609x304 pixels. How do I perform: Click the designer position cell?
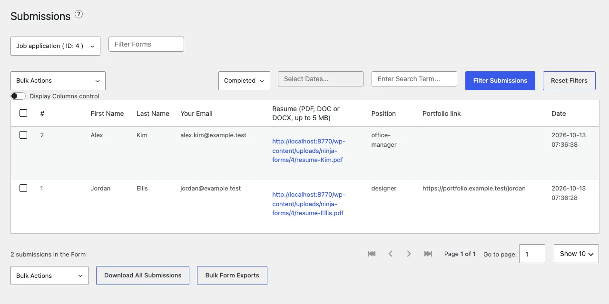point(384,189)
